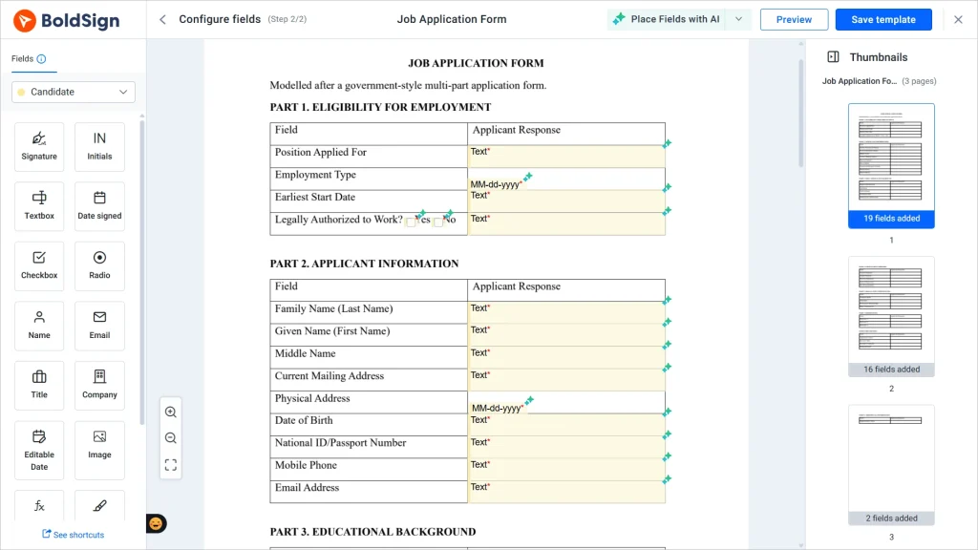Click '2 fields added' label

(891, 518)
